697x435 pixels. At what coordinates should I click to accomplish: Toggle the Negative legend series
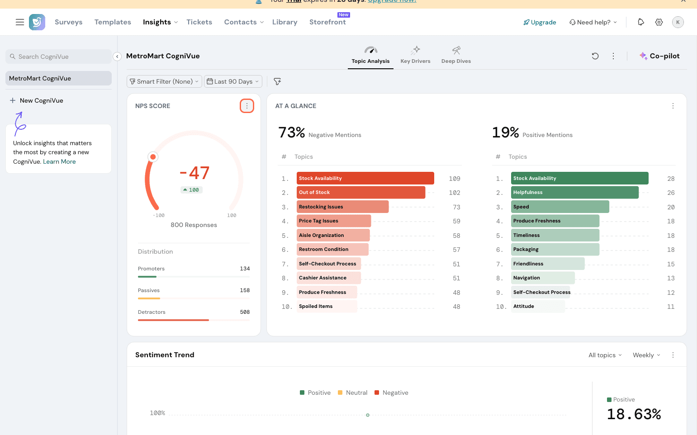tap(391, 392)
